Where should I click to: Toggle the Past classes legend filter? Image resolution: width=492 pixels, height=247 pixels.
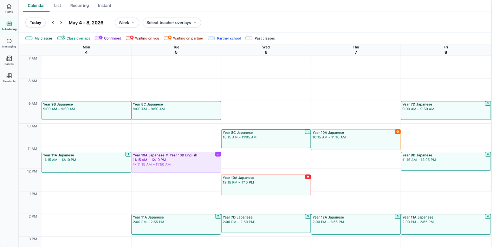260,38
